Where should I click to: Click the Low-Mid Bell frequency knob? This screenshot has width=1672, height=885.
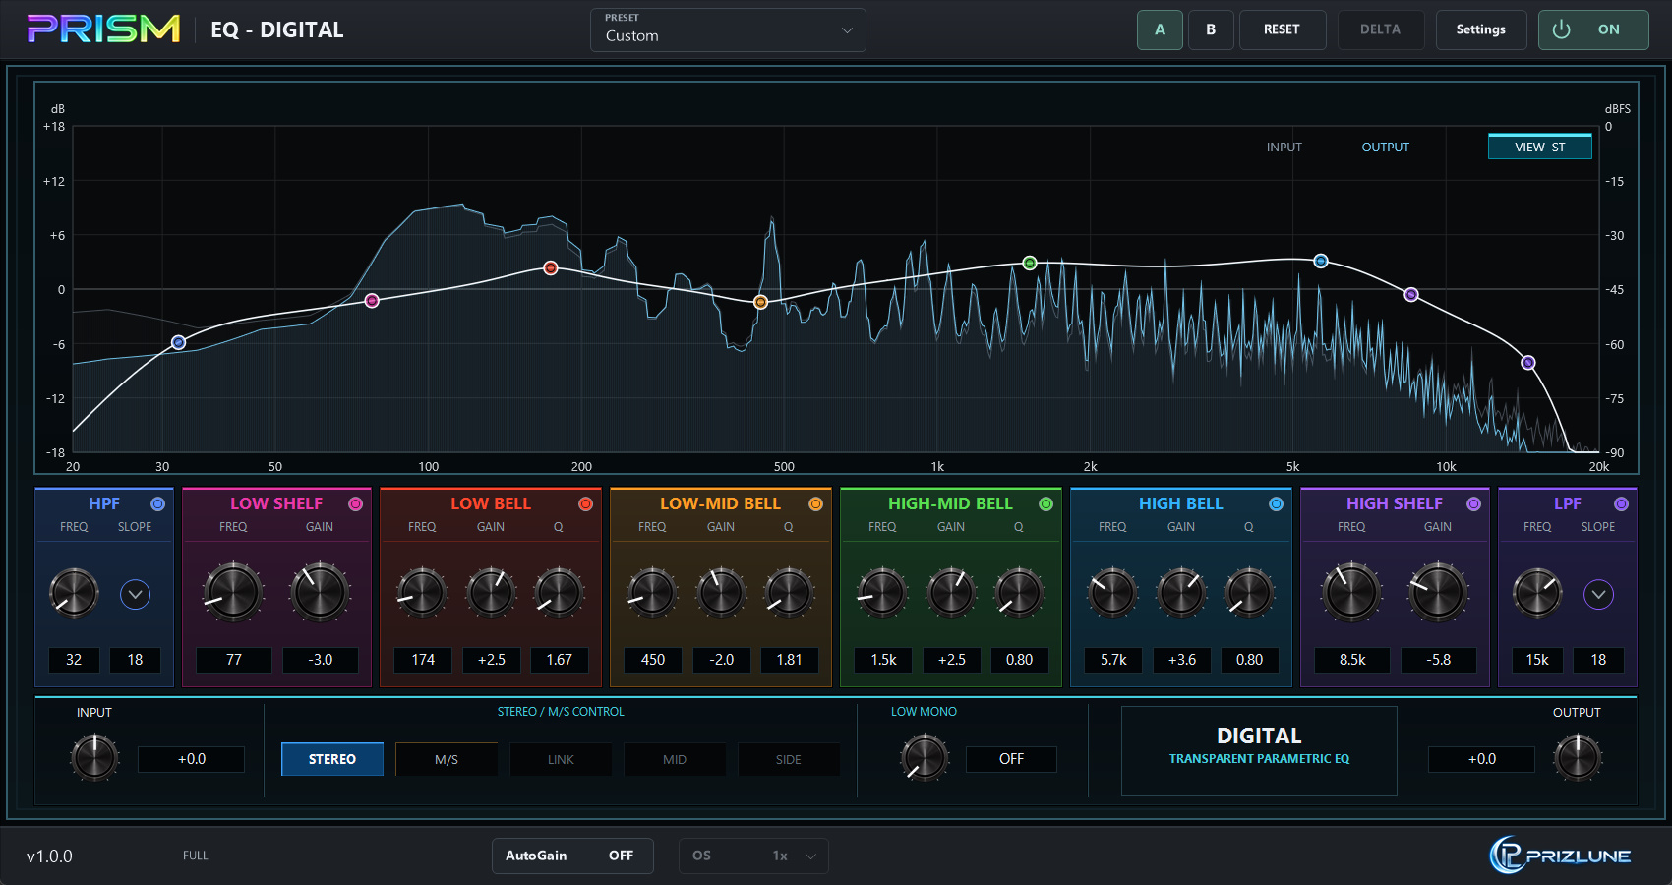(x=652, y=593)
